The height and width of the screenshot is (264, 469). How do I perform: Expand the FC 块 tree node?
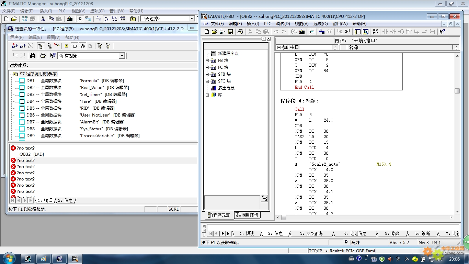(x=207, y=67)
